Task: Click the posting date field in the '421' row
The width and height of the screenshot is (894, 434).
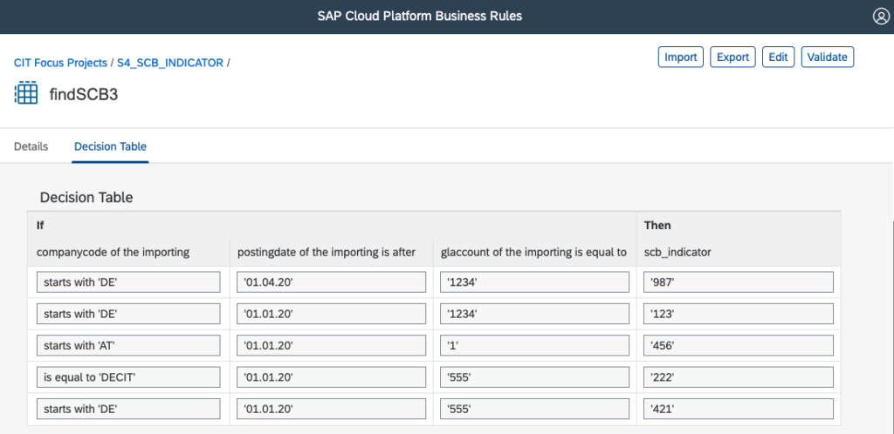Action: (331, 409)
